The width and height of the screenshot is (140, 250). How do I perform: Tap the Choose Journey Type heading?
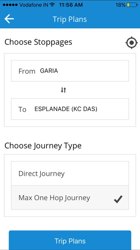(x=43, y=146)
